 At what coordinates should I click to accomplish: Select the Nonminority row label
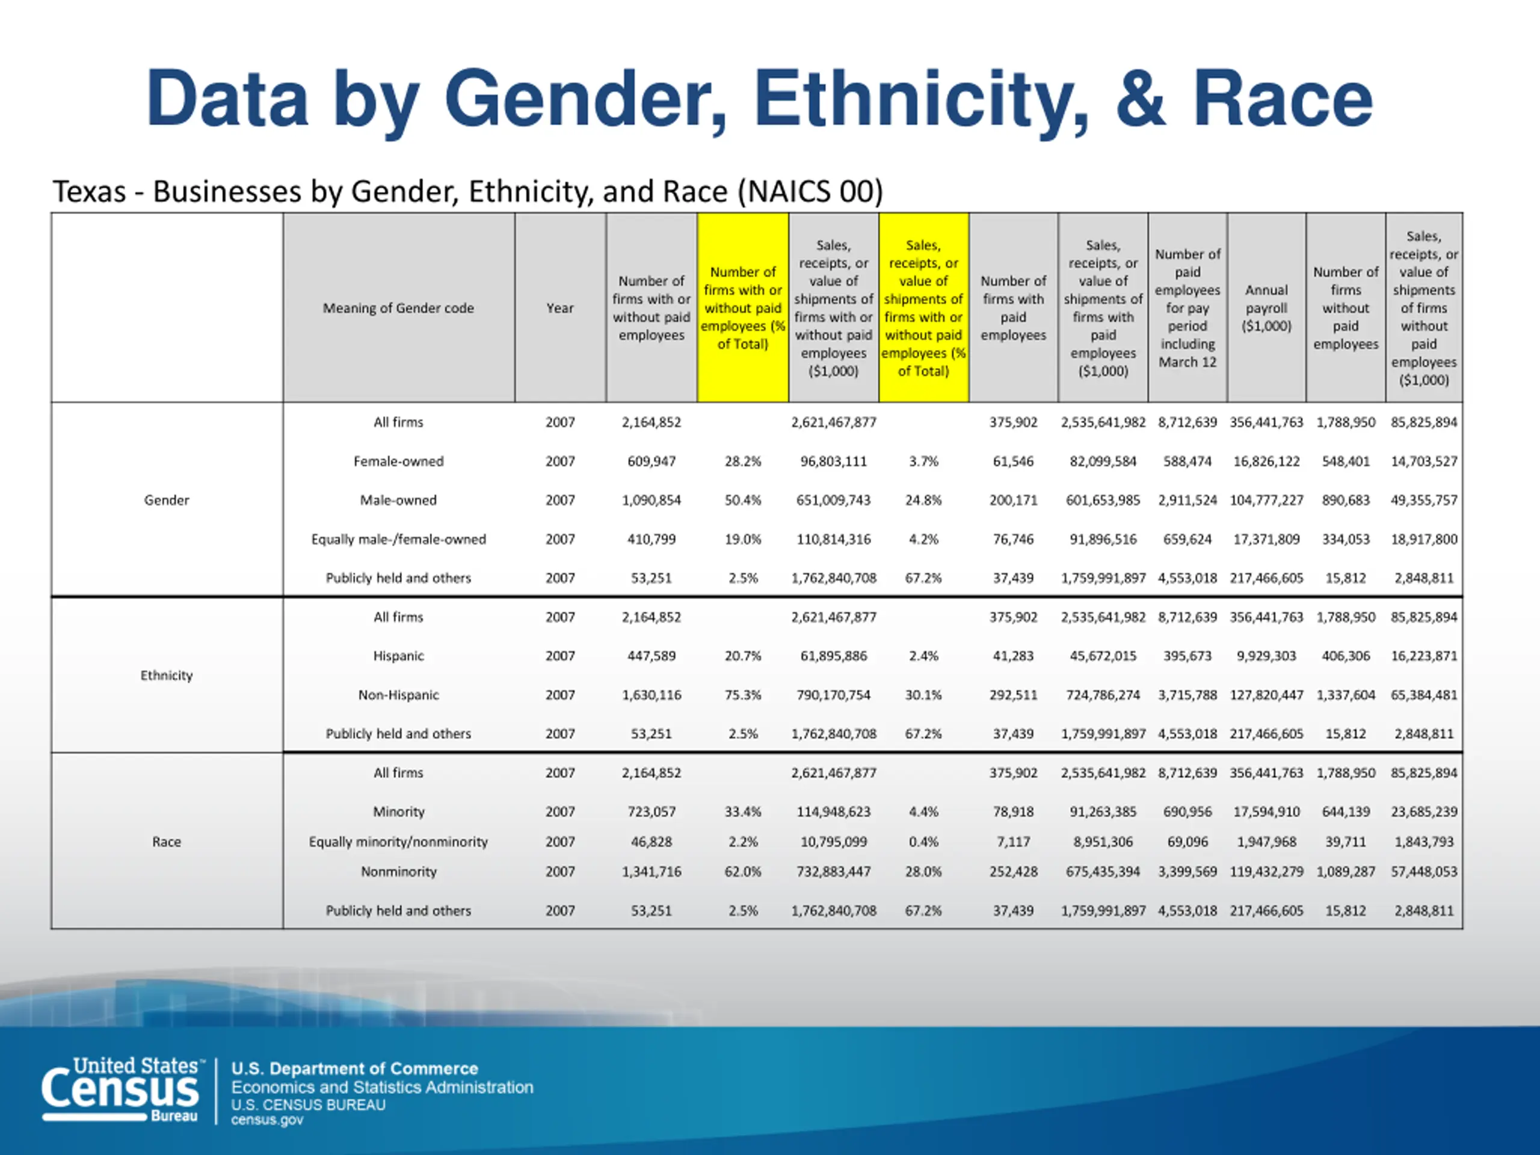398,872
